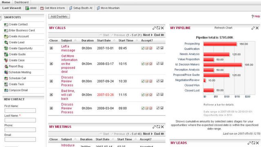The width and height of the screenshot is (261, 147).
Task: Collapse the left sidebar with the arrow handle
Action: (1, 17)
